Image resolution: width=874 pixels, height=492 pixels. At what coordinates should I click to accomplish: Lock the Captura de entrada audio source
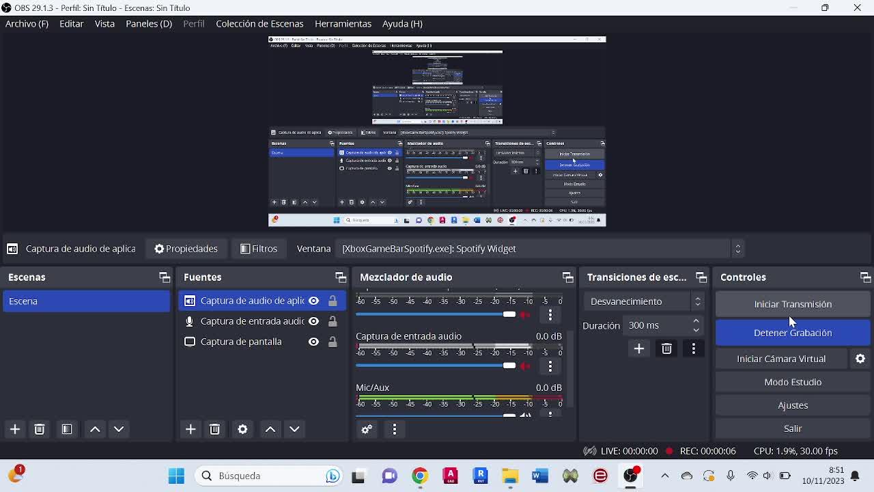(x=333, y=321)
